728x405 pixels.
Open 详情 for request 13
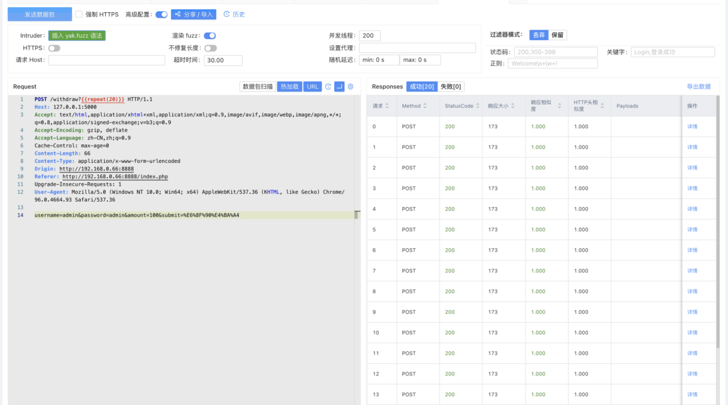click(x=692, y=395)
